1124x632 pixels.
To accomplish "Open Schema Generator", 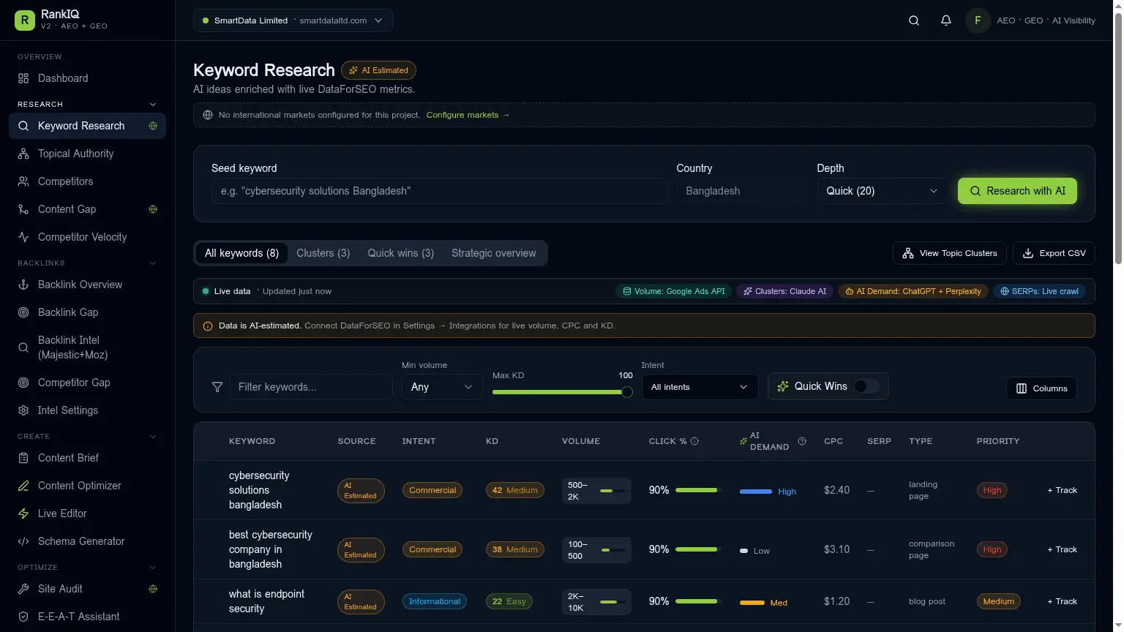I will click(87, 541).
